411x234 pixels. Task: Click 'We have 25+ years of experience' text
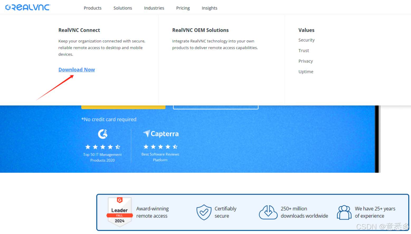(375, 212)
